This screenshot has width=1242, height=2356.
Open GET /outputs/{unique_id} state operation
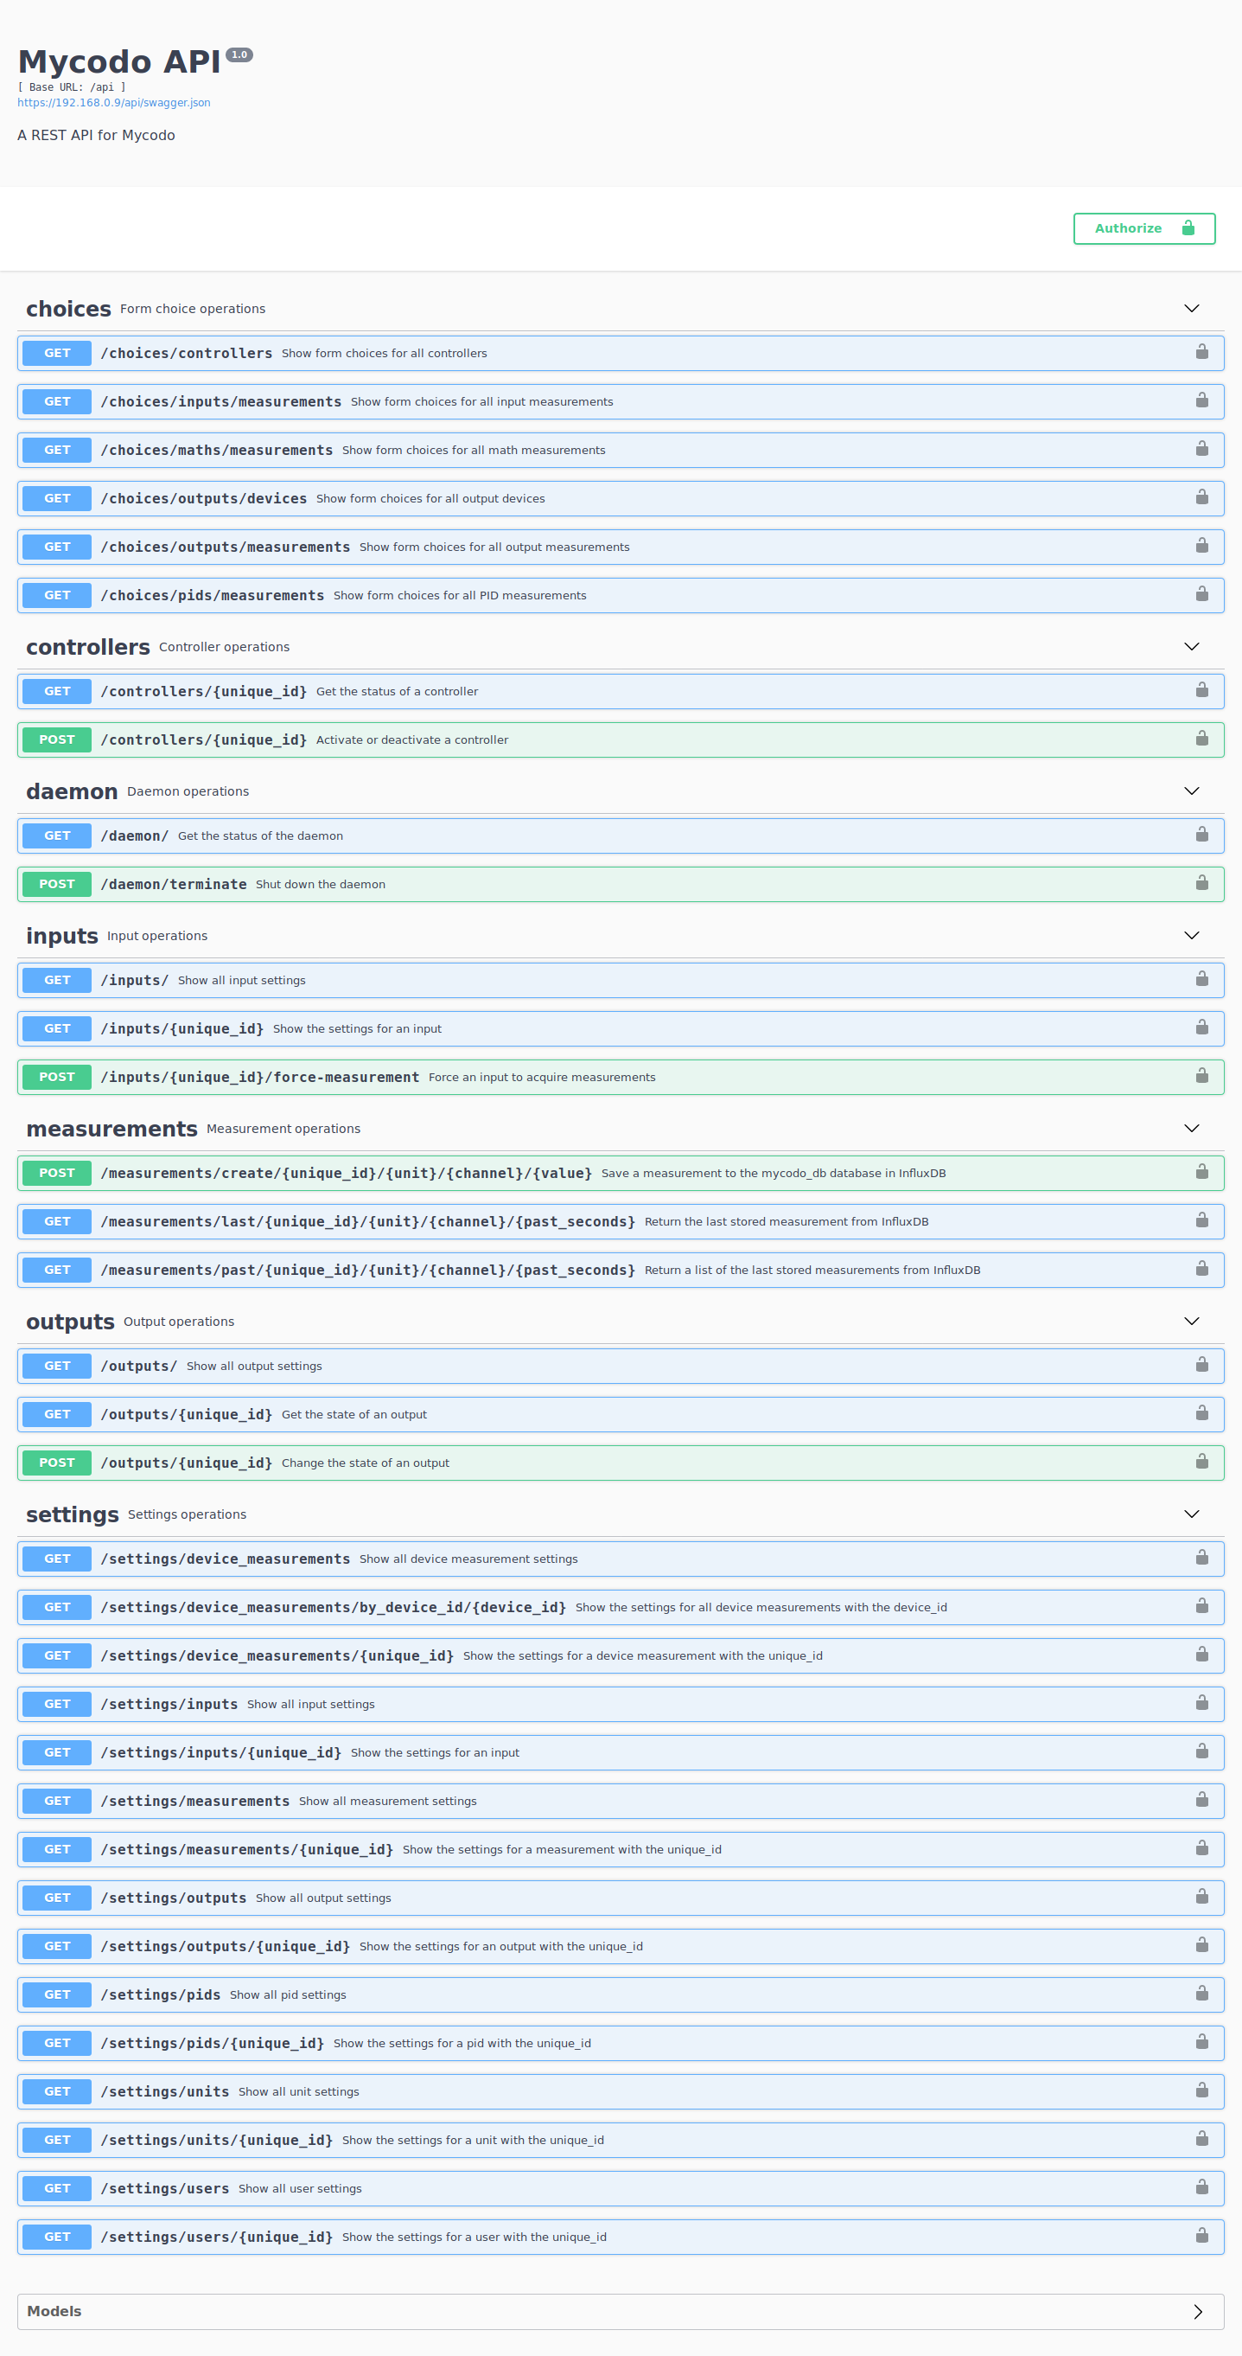[621, 1415]
